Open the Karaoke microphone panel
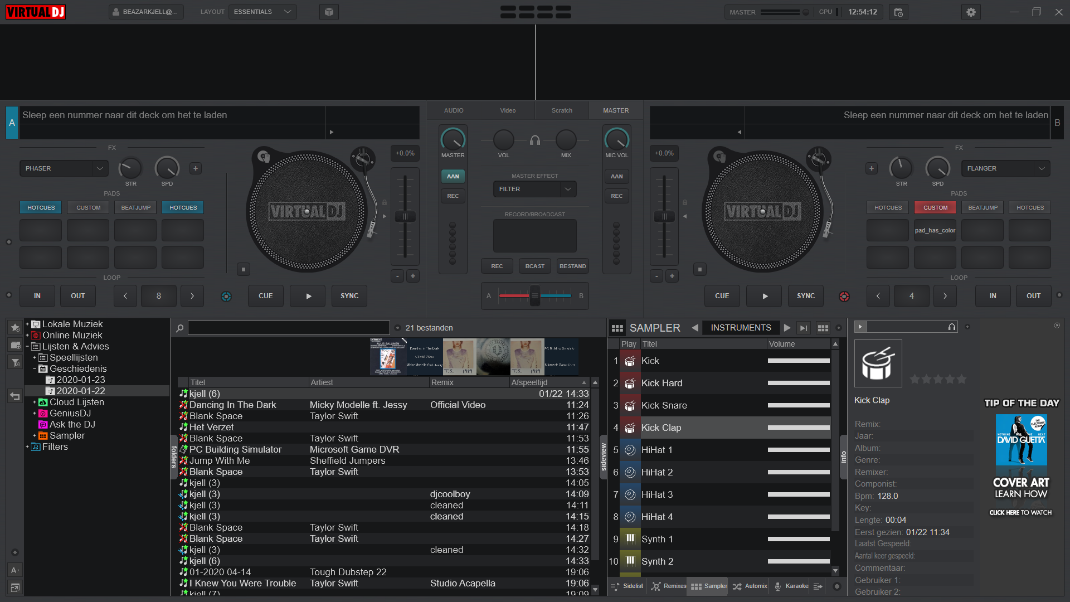This screenshot has height=602, width=1070. (791, 586)
